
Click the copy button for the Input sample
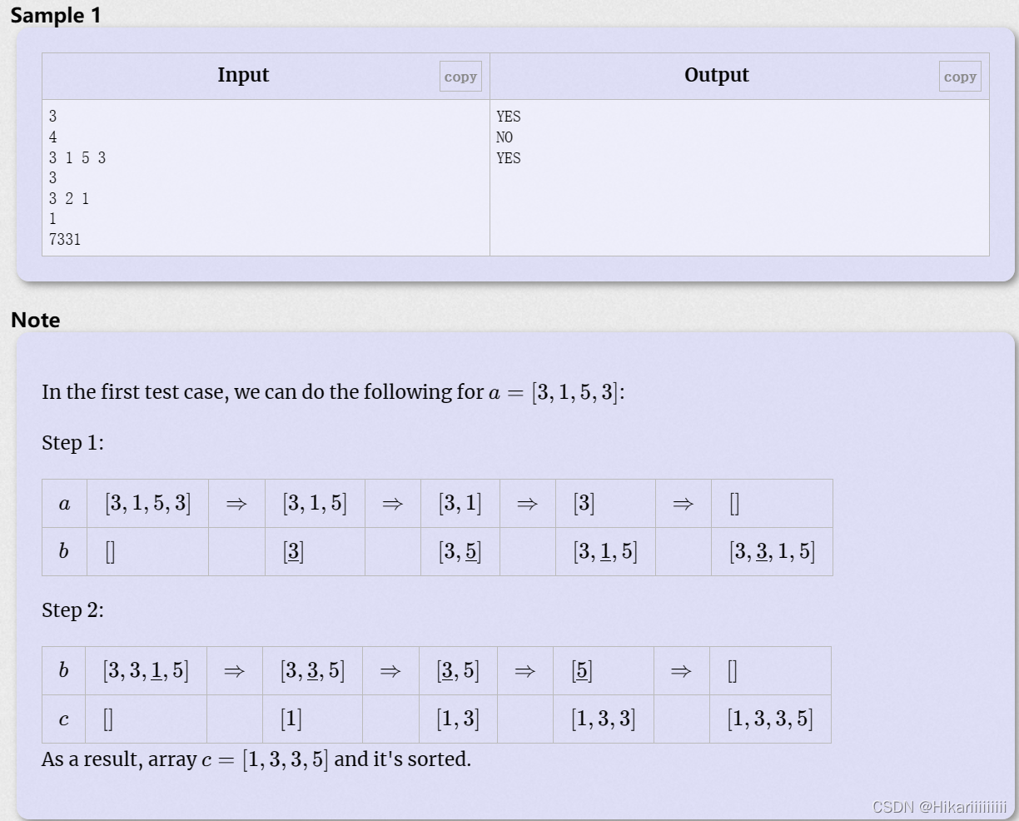460,76
